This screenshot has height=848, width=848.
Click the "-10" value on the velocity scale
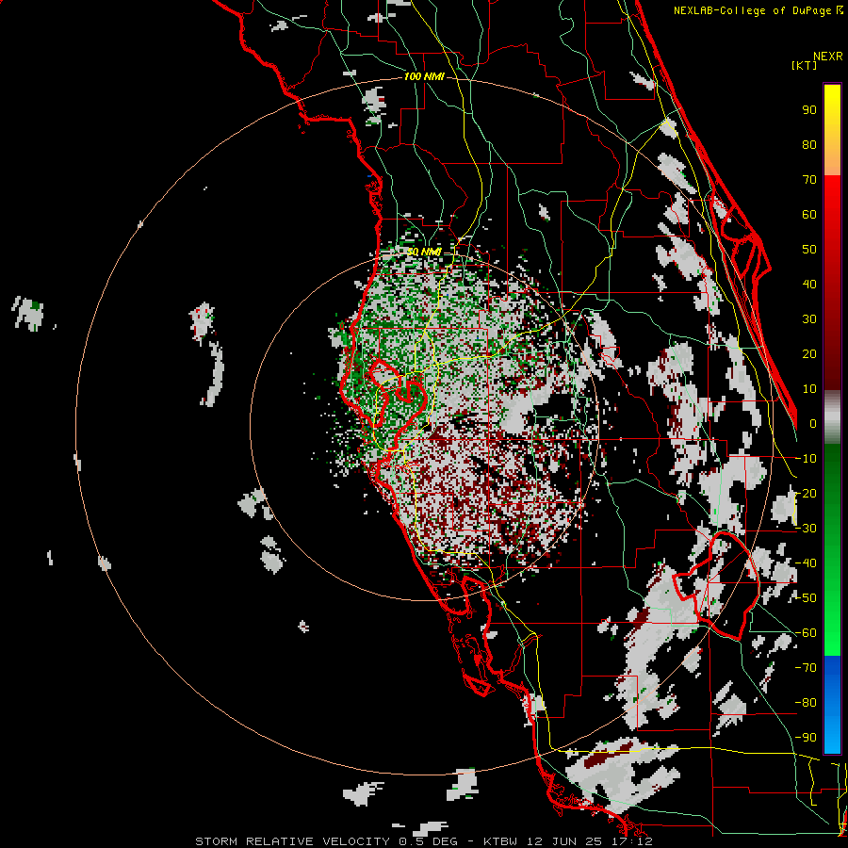(x=806, y=459)
